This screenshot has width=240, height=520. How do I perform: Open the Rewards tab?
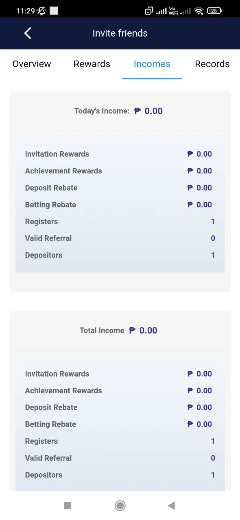92,64
